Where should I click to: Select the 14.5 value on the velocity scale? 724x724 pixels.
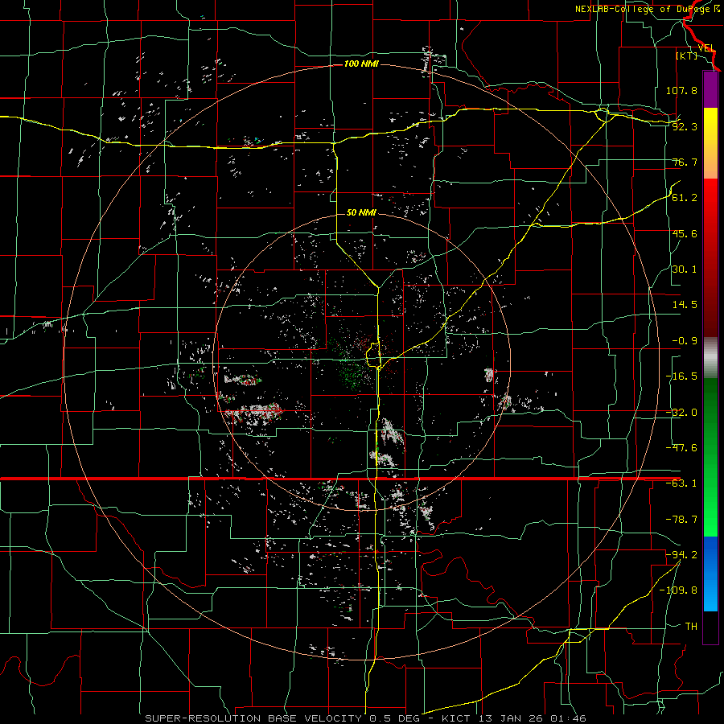pyautogui.click(x=685, y=305)
